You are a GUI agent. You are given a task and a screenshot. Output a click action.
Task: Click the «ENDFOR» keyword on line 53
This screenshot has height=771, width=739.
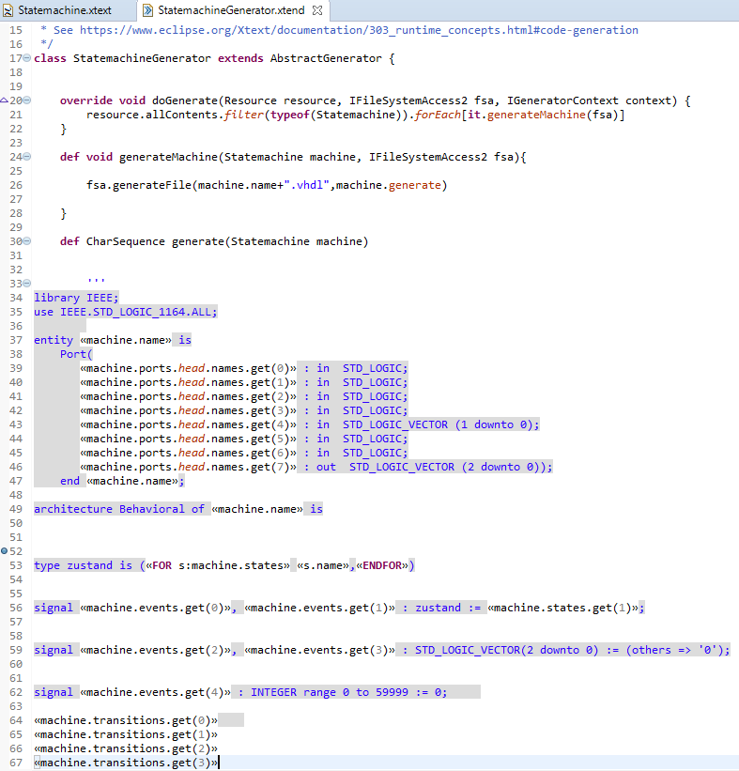(x=382, y=565)
